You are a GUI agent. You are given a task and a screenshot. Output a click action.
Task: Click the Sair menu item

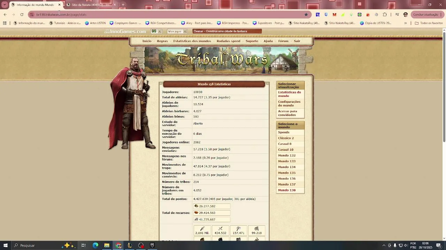pyautogui.click(x=297, y=41)
